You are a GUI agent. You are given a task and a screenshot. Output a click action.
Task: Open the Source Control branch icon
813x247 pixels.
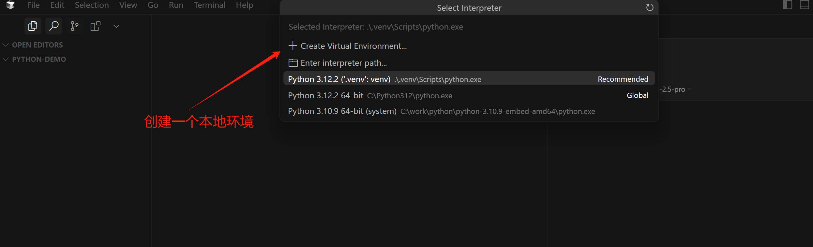75,26
